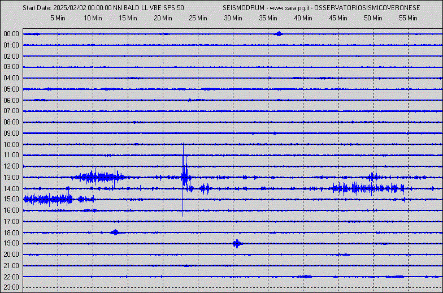Click the 17:00 hour label
443x293 pixels.
coord(11,222)
